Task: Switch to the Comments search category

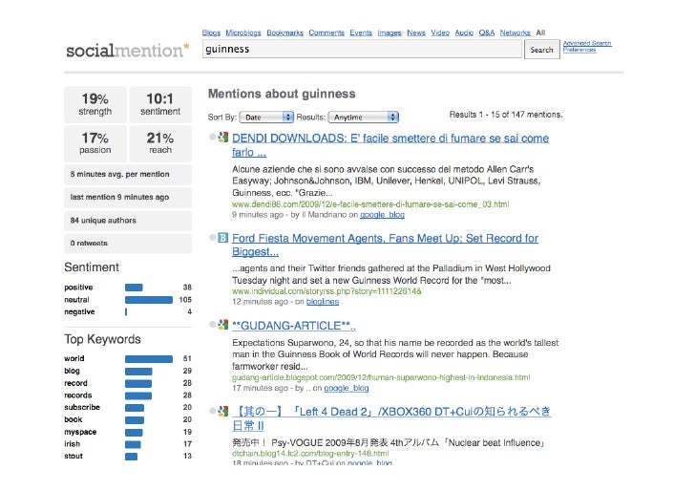Action: (x=326, y=32)
